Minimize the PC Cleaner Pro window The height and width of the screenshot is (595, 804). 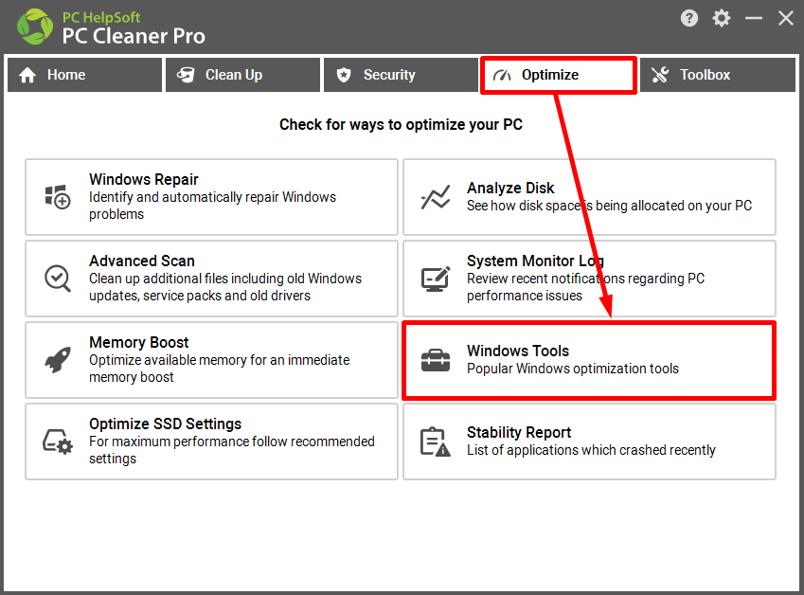(x=754, y=18)
